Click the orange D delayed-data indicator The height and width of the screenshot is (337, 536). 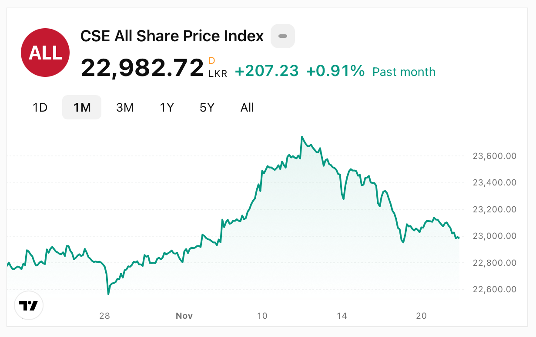pyautogui.click(x=212, y=61)
